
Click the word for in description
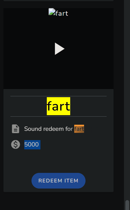69,129
